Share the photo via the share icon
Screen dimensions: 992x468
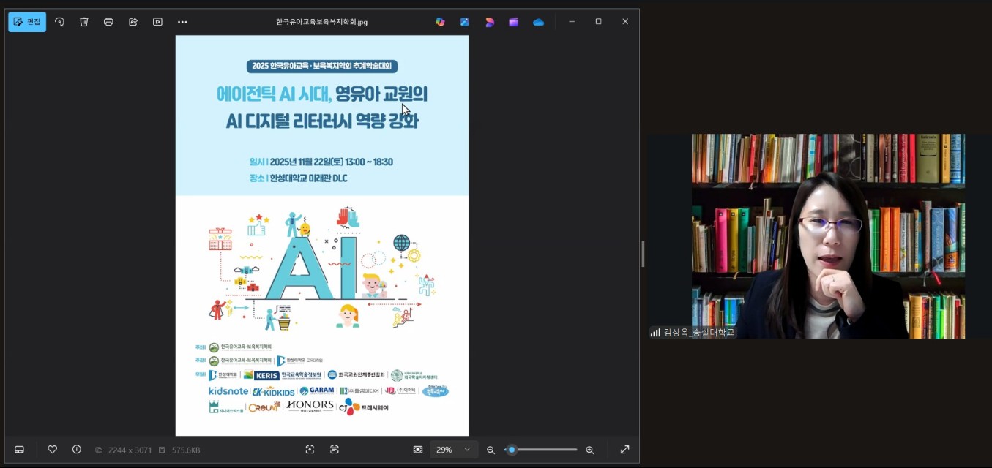[x=133, y=22]
